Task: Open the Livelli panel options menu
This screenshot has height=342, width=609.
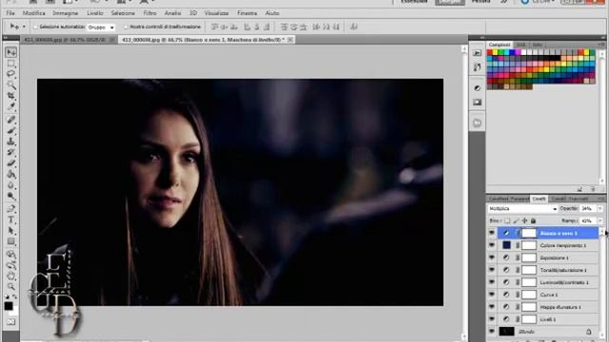Action: pos(600,199)
